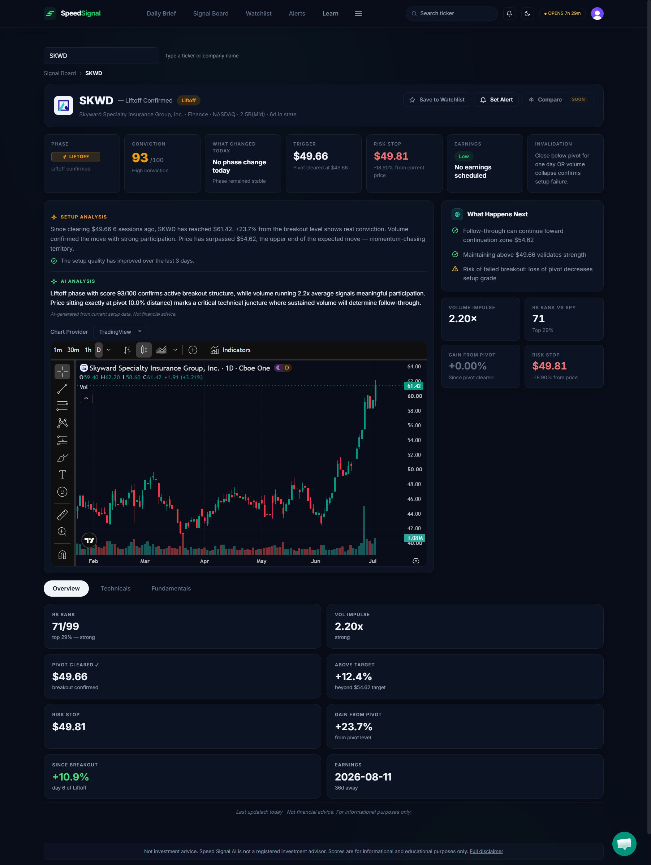Select the text annotation tool
The image size is (651, 865).
62,475
